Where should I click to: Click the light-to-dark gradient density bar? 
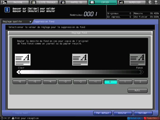(80, 72)
